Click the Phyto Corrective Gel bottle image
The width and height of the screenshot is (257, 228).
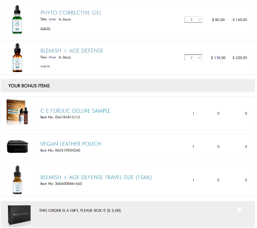[17, 19]
